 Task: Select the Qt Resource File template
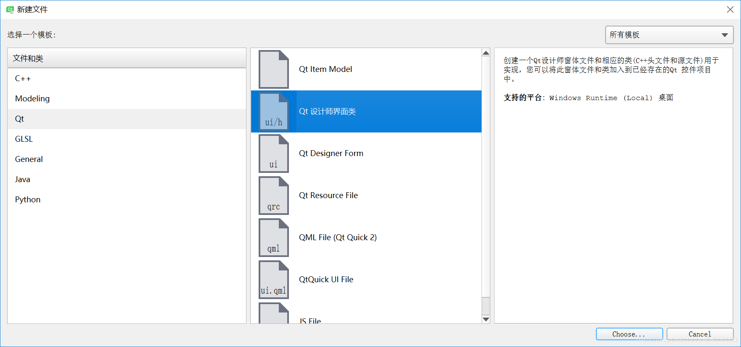pyautogui.click(x=366, y=196)
